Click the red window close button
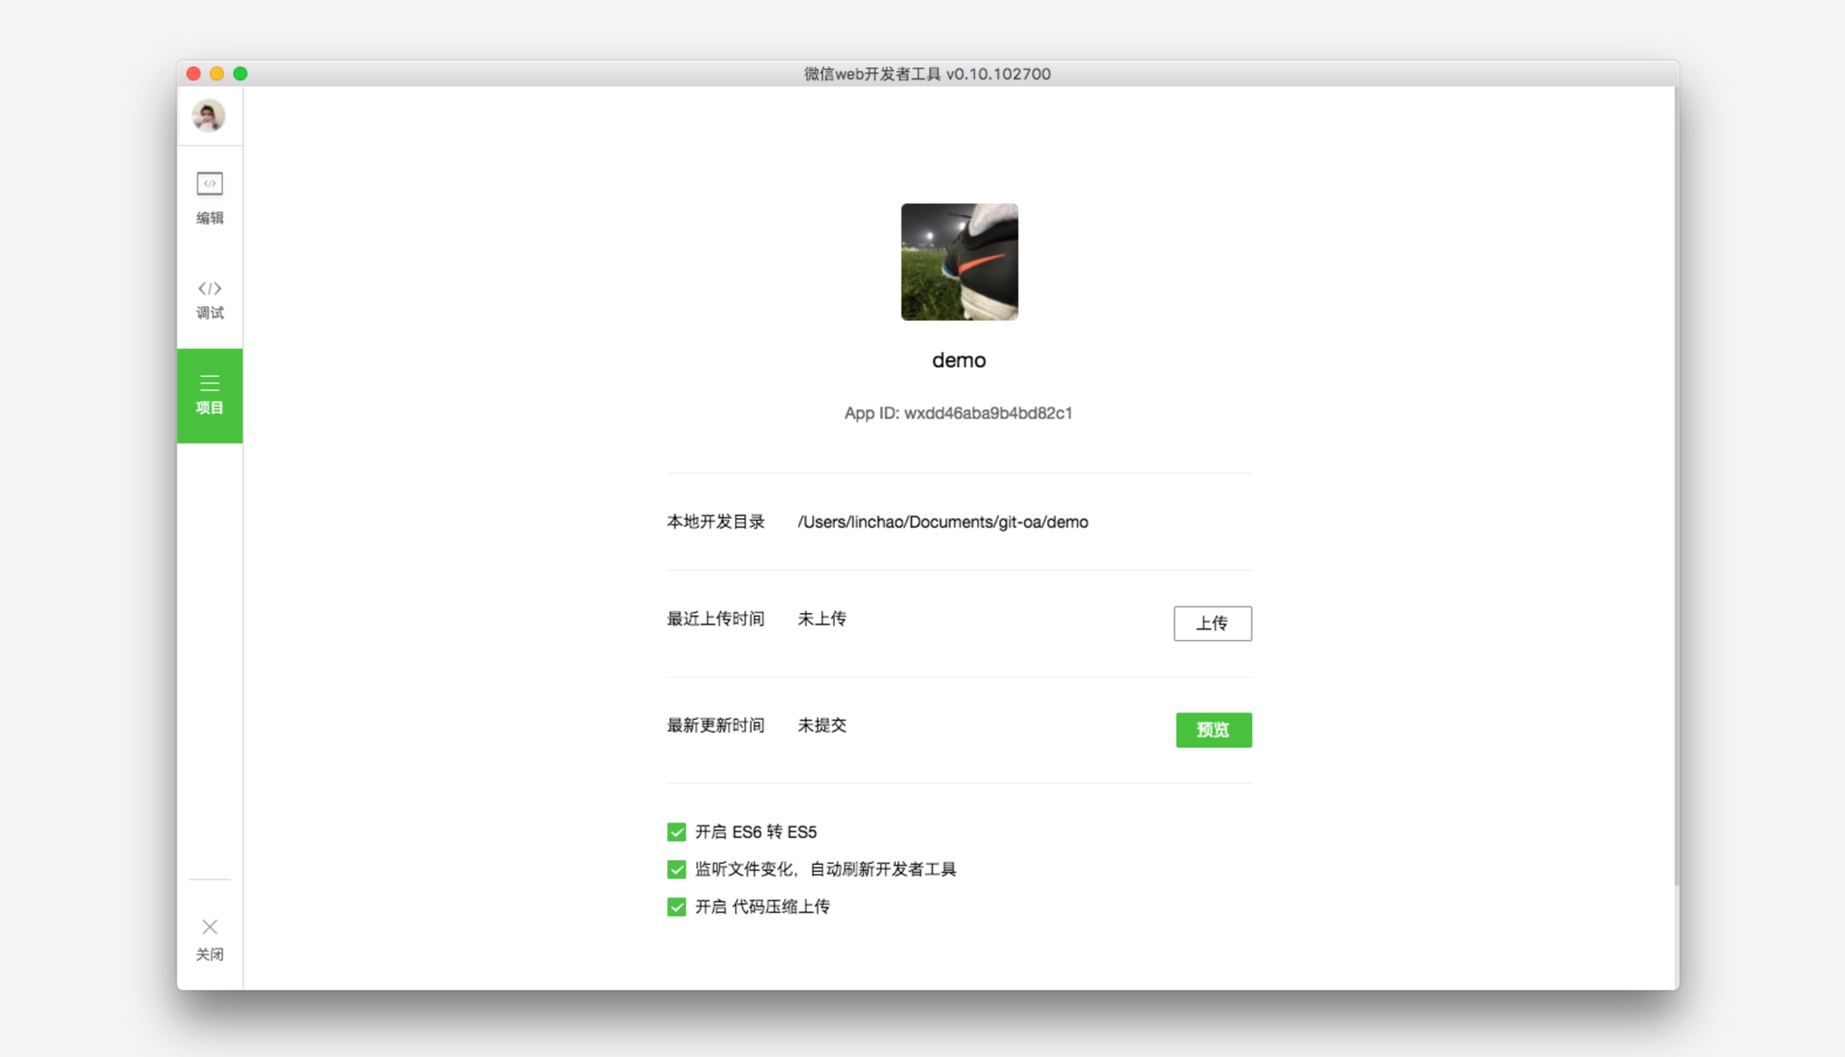 (x=193, y=74)
